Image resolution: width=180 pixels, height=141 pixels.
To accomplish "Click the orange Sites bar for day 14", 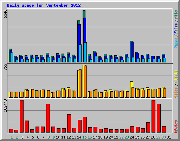I will [x=80, y=84].
